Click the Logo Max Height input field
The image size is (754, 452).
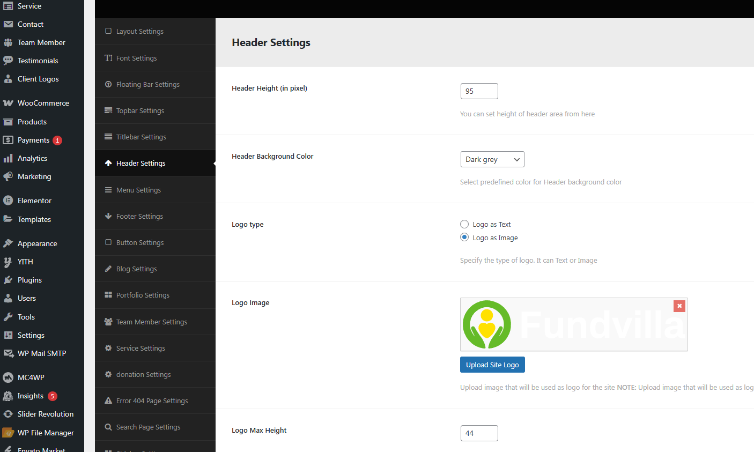[x=479, y=433]
